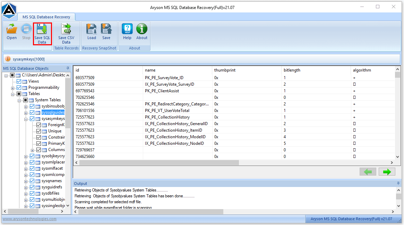The image size is (404, 225).
Task: Expand the sysobjkeycry node
Action: (x=26, y=157)
